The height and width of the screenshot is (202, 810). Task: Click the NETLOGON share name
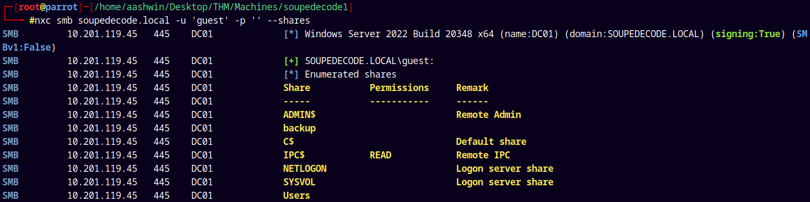305,169
